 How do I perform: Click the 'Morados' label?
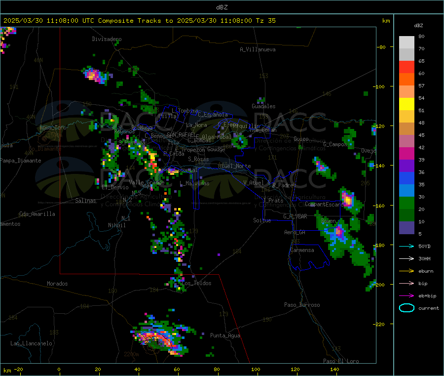click(x=57, y=284)
